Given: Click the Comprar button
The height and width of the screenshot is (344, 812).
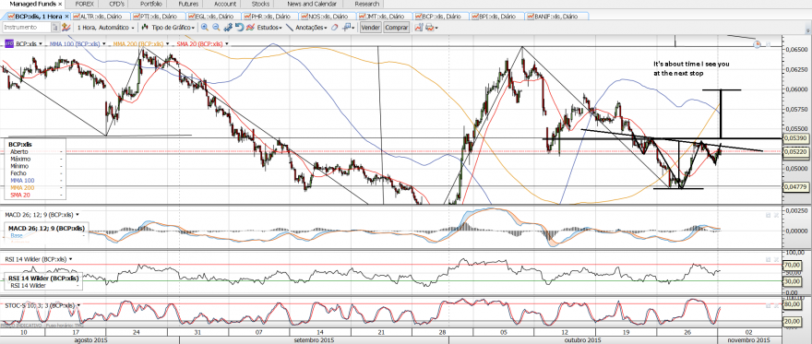Looking at the screenshot, I should click(x=397, y=27).
